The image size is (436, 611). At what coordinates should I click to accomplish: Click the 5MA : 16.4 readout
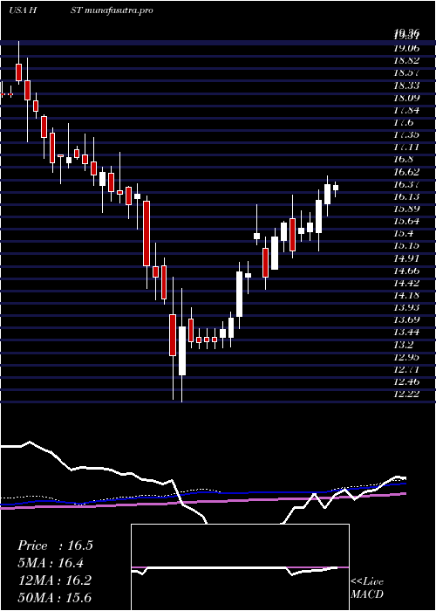tap(51, 563)
